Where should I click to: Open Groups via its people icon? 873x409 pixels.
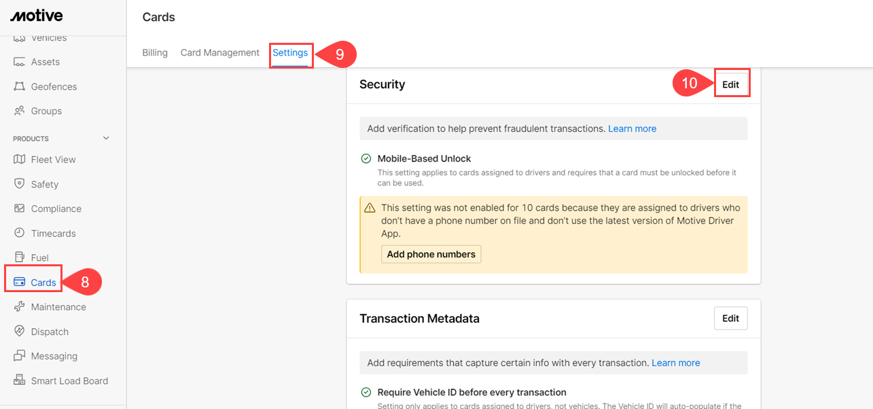[x=20, y=111]
